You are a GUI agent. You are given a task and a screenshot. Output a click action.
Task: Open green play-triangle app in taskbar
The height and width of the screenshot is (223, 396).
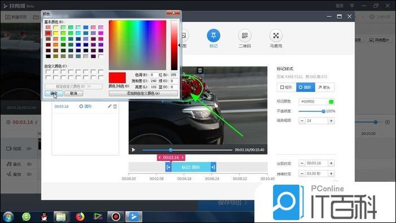point(98,217)
